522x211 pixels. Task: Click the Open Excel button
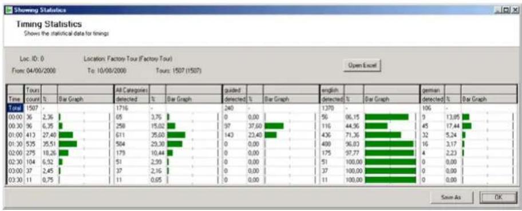click(x=362, y=66)
